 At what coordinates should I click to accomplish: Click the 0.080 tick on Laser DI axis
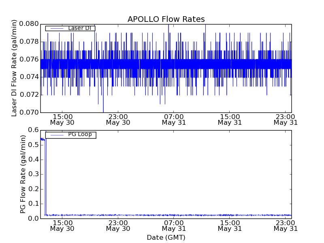(x=28, y=24)
